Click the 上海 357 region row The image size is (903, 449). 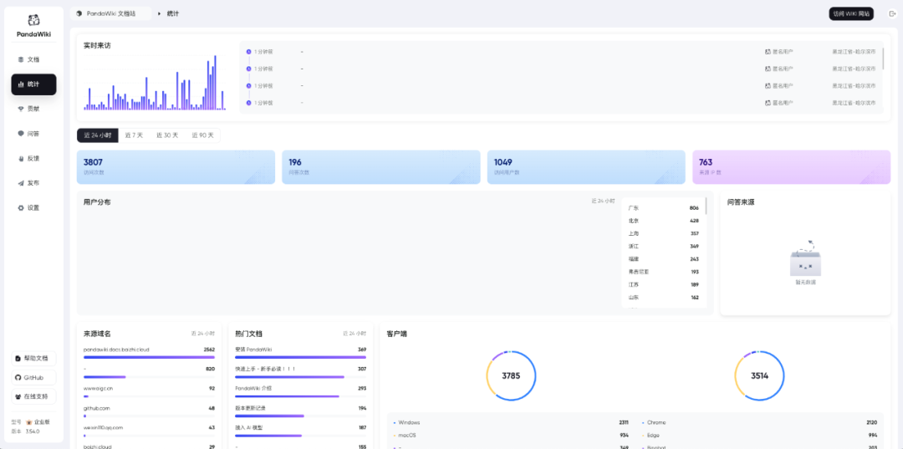(x=663, y=233)
